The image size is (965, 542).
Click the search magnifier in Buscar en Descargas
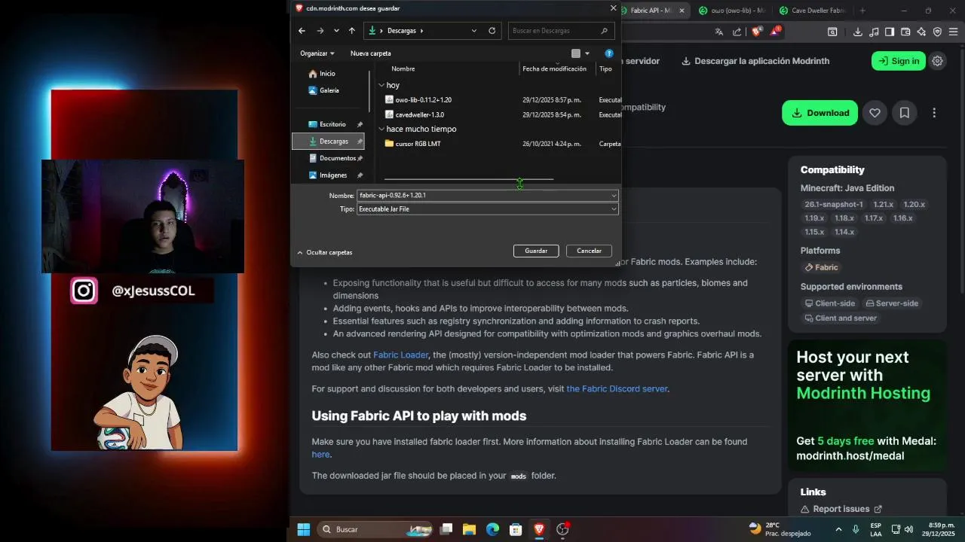pyautogui.click(x=604, y=31)
